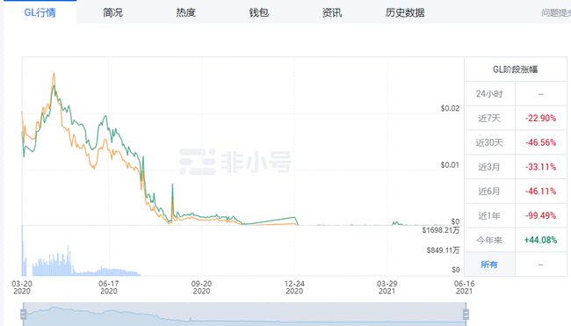
Task: Click the 问题提交 link at top right
Action: [x=556, y=13]
